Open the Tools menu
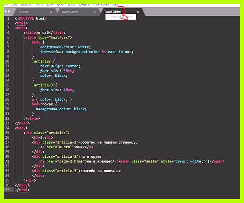Viewport: 244px width, 203px height. point(72,4)
